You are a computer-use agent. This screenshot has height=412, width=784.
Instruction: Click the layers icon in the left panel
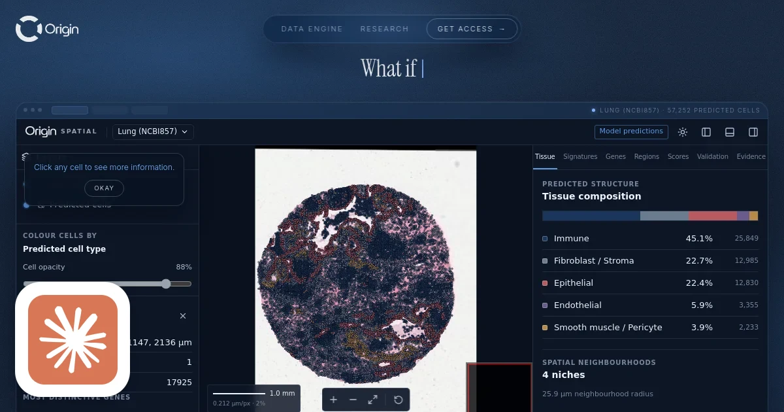coord(26,157)
